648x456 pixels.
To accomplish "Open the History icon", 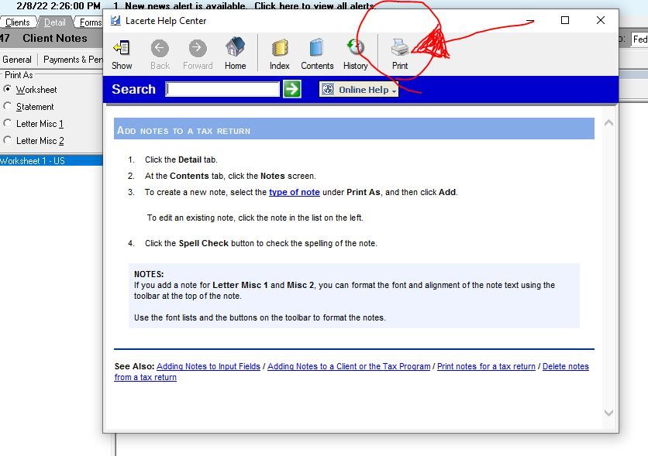I will click(x=356, y=49).
